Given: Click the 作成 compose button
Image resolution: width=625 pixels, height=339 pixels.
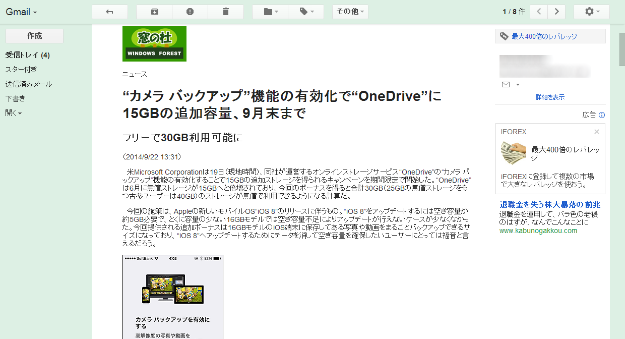Looking at the screenshot, I should pos(34,36).
